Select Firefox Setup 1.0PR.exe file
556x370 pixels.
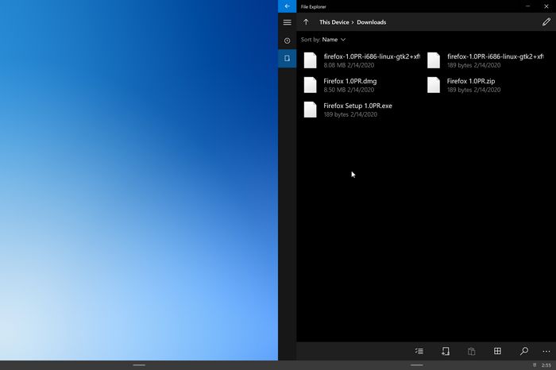pos(357,110)
